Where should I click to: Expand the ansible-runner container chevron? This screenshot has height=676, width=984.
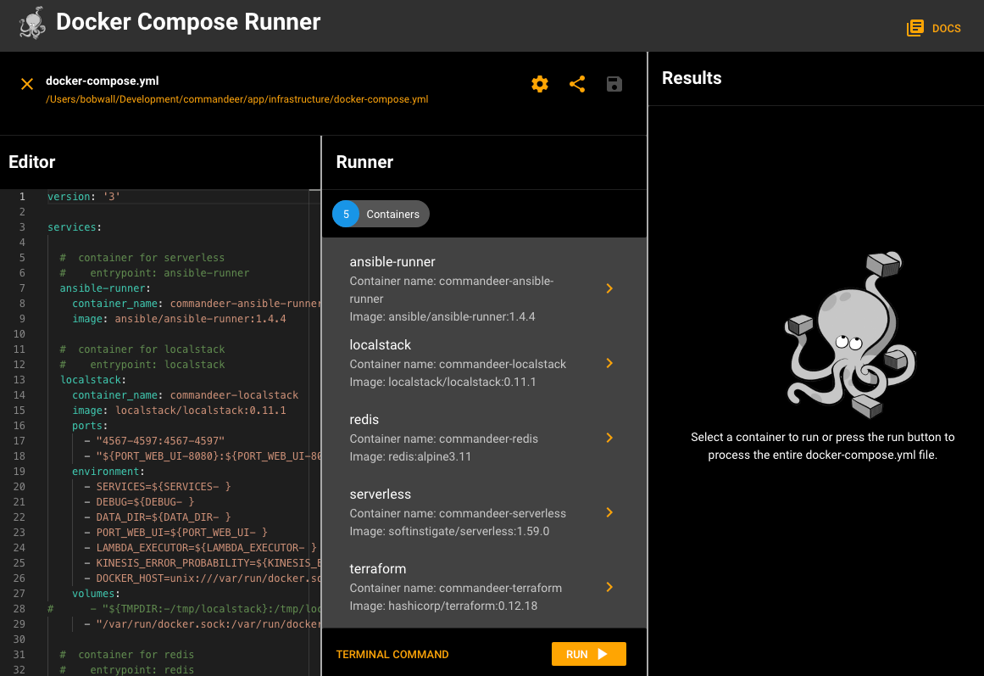click(x=609, y=288)
